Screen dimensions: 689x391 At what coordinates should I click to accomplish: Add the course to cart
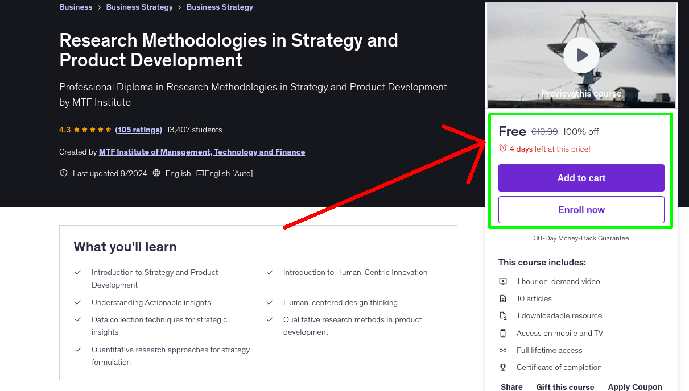581,178
